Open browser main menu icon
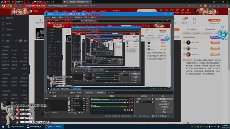Viewport: 230px width, 129px height. 227,6
